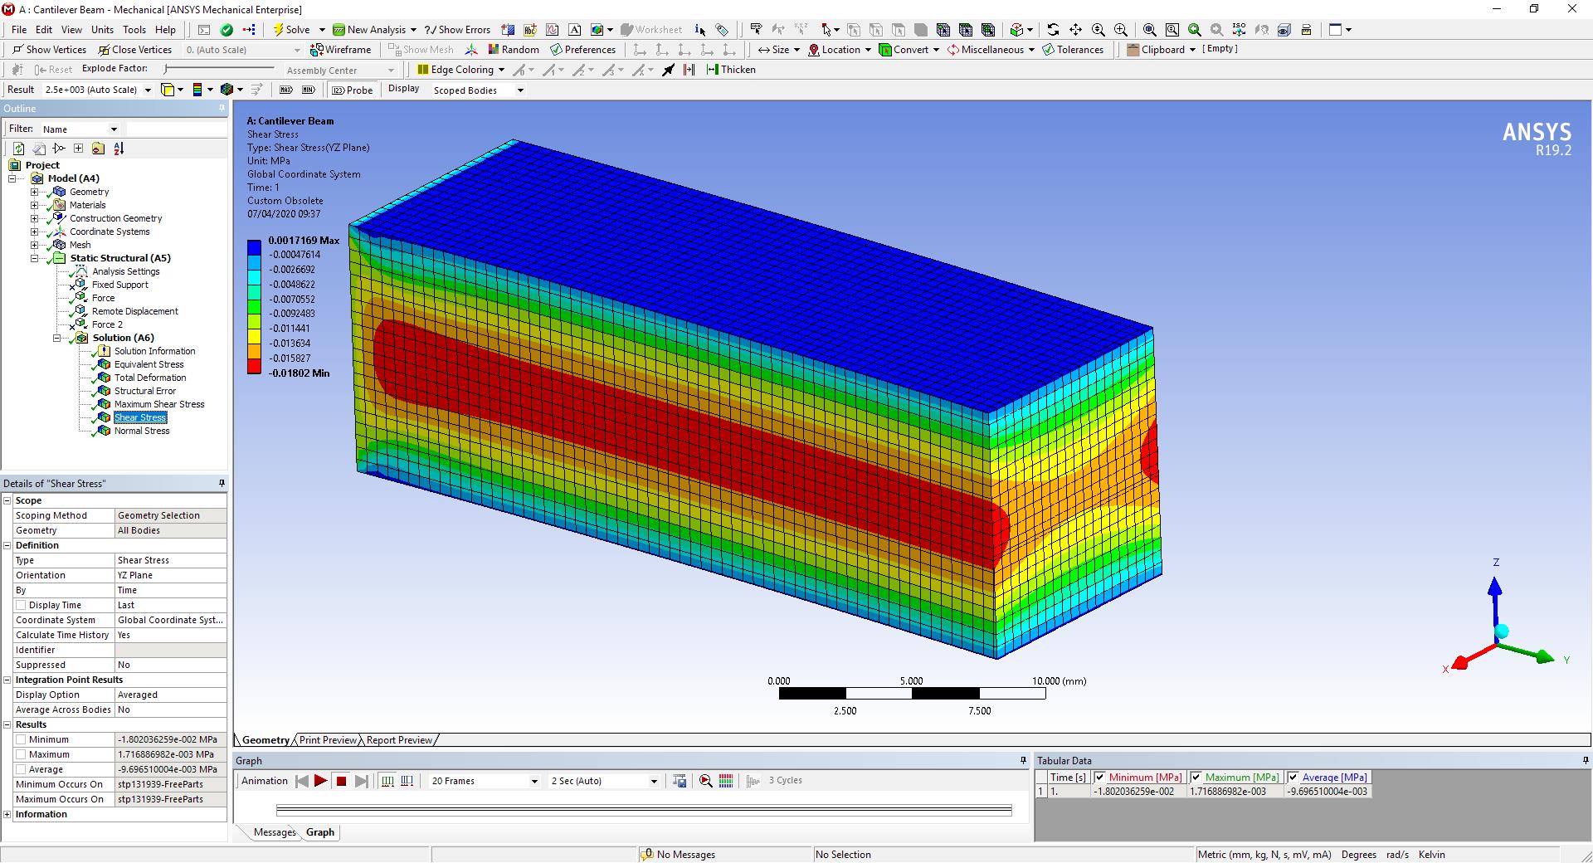Select the Pan tool icon
1593x863 pixels.
click(x=1075, y=30)
